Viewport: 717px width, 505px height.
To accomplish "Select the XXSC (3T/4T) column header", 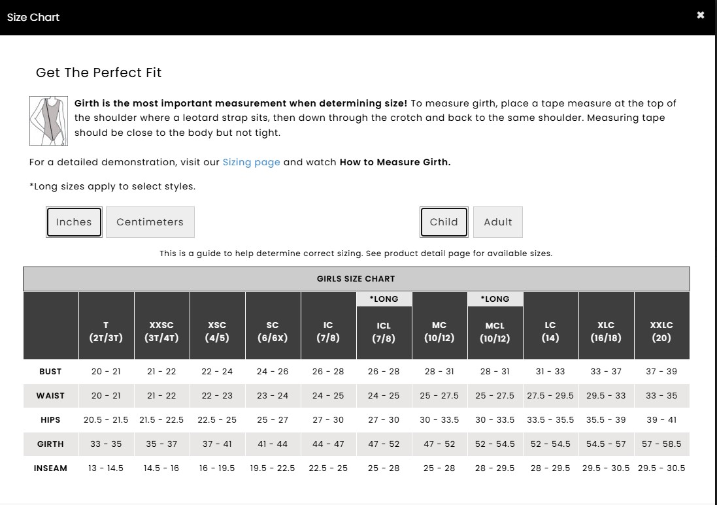I will (161, 331).
